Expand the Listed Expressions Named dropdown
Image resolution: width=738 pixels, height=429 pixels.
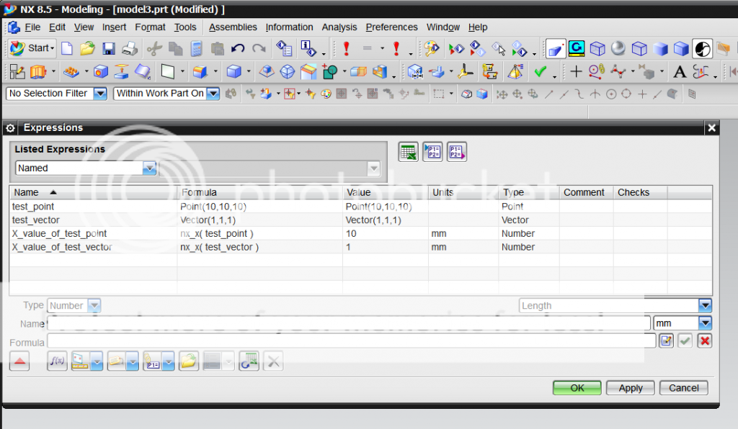149,168
